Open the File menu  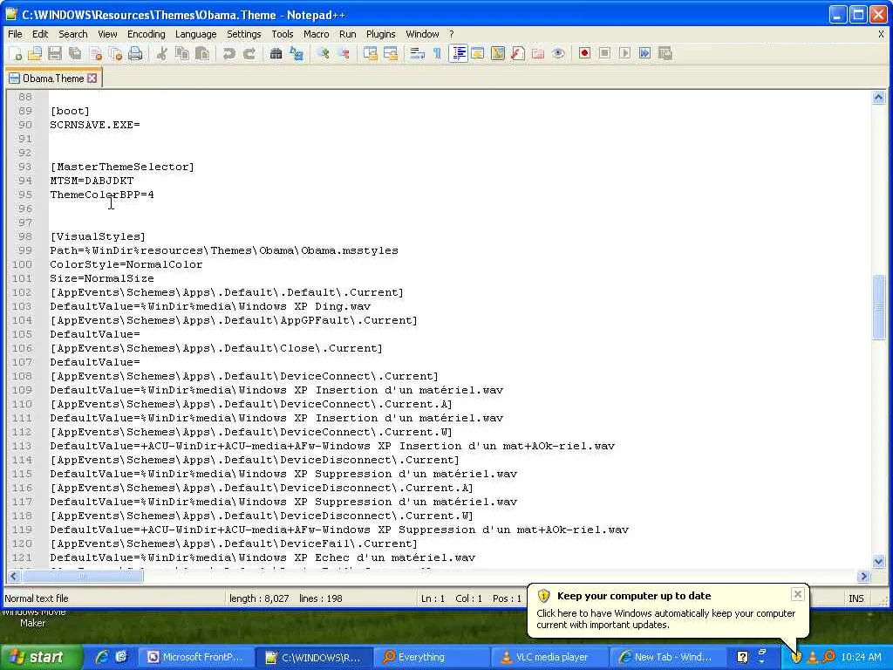[x=15, y=34]
